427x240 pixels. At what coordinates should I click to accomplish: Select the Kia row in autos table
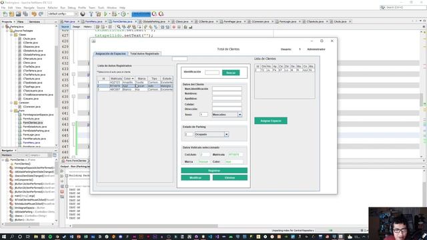pyautogui.click(x=135, y=89)
